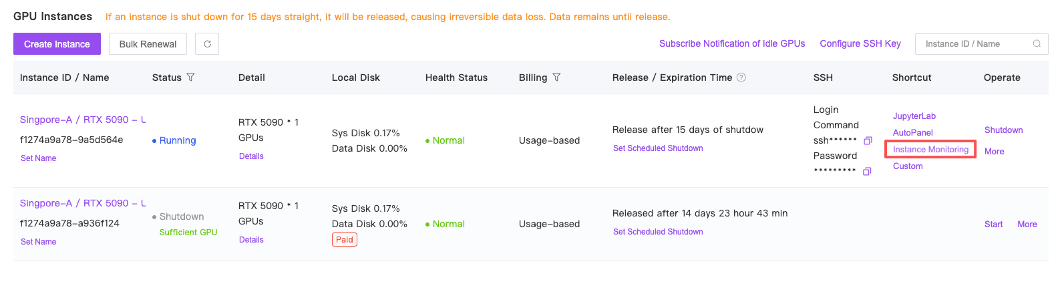Expand More options for the shutdown instance
Screen dimensions: 1060x304
[x=1027, y=224]
